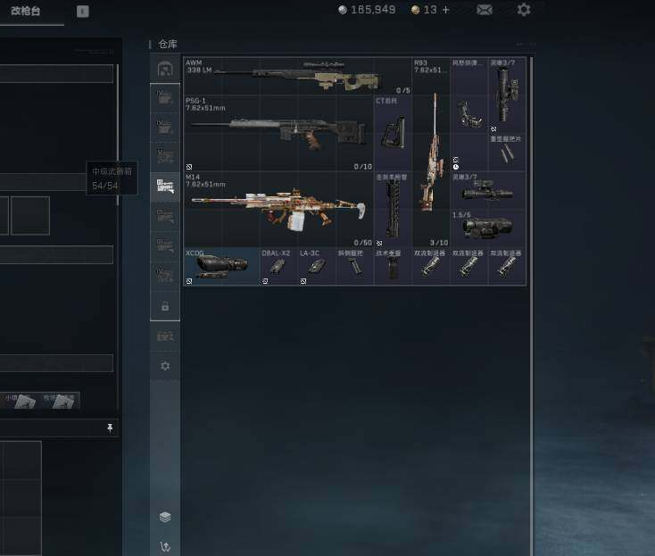Viewport: 655px width, 556px height.
Task: Click the stacked layers icon in stash sidebar
Action: pyautogui.click(x=165, y=517)
